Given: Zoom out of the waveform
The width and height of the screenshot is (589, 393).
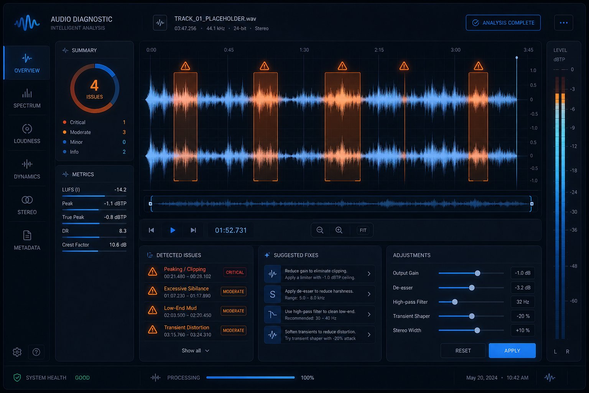Looking at the screenshot, I should coord(320,230).
